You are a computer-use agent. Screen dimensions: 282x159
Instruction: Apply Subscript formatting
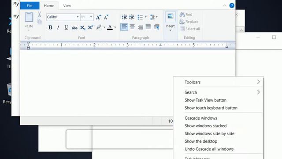(x=83, y=27)
